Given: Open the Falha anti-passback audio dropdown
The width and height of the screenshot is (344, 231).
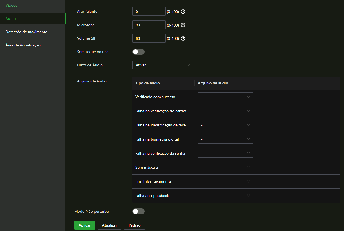Looking at the screenshot, I should coord(225,196).
